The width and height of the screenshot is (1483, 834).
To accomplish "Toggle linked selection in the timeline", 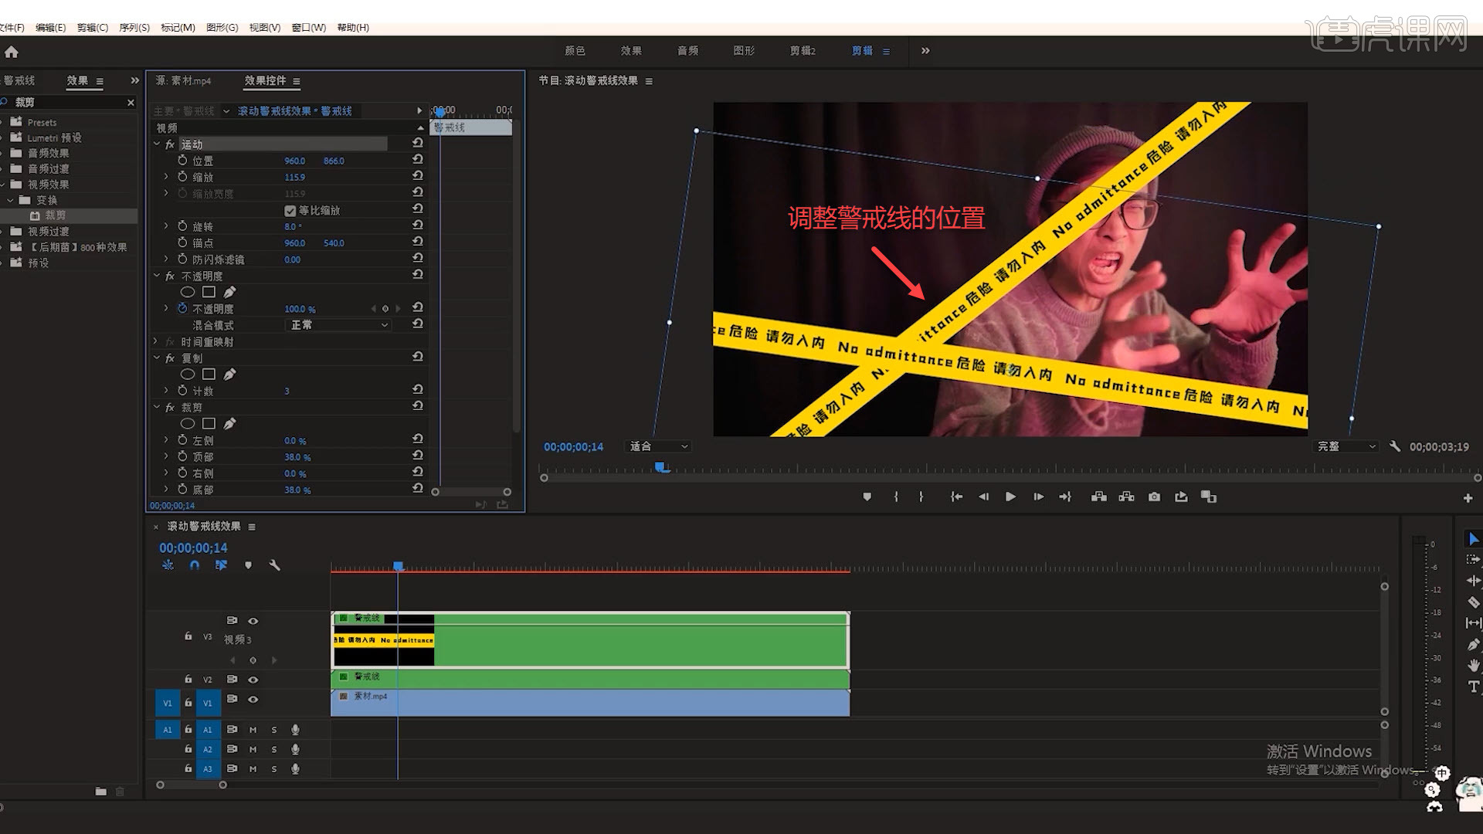I will tap(221, 565).
